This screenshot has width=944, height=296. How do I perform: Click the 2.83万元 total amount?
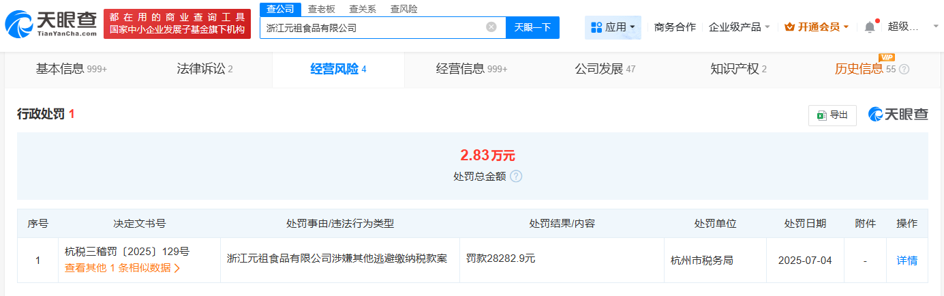click(x=488, y=156)
